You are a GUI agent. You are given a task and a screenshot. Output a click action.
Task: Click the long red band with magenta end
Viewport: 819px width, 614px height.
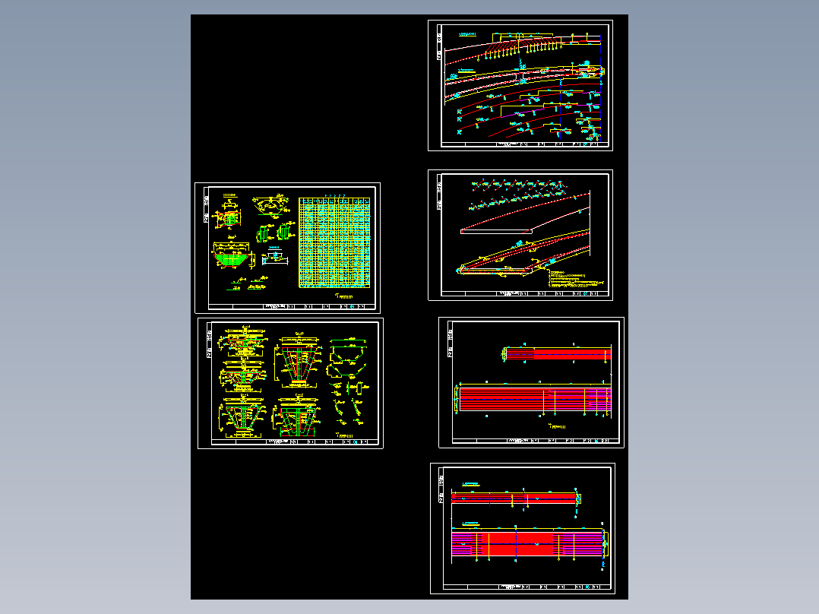[x=535, y=399]
